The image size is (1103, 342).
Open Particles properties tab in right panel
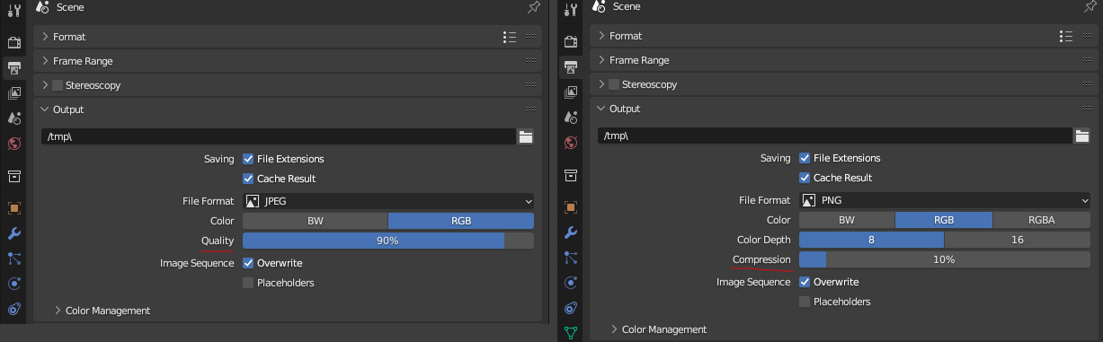pos(570,258)
